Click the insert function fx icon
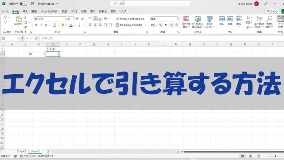 coord(37,38)
